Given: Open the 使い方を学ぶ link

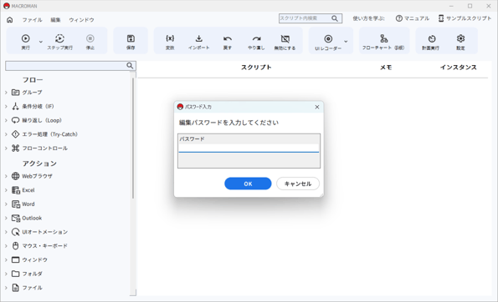Looking at the screenshot, I should (368, 18).
